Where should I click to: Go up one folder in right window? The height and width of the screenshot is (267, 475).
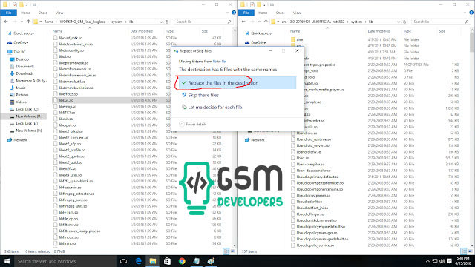[x=266, y=22]
